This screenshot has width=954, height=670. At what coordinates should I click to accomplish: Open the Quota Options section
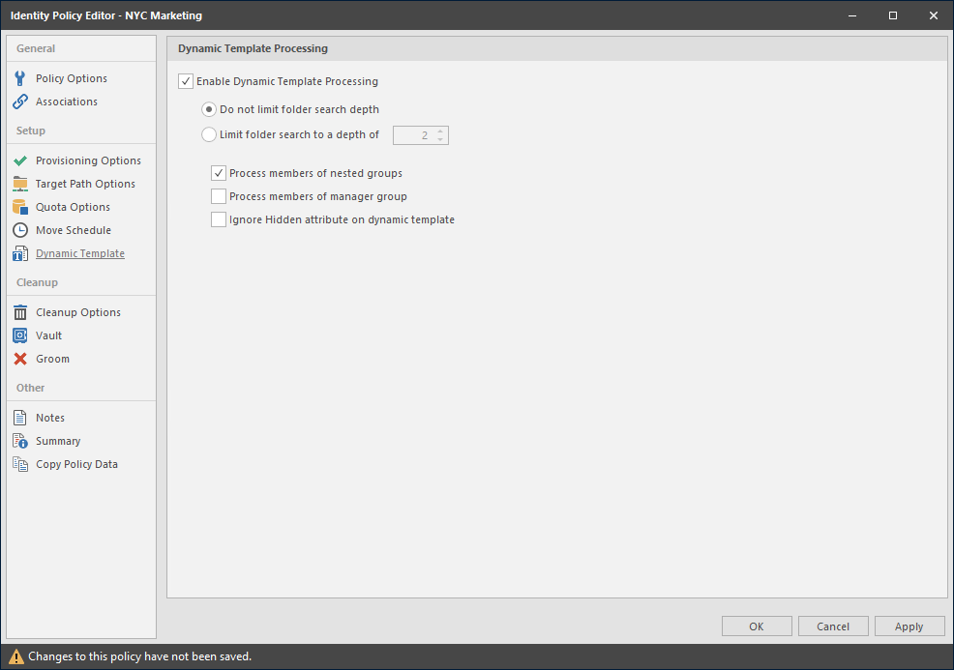[73, 207]
